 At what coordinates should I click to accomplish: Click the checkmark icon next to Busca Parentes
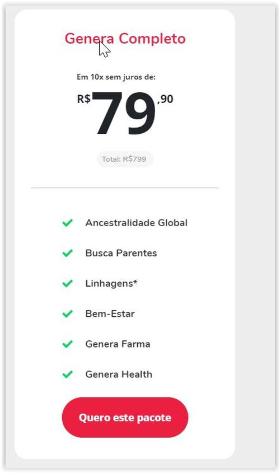(x=67, y=253)
